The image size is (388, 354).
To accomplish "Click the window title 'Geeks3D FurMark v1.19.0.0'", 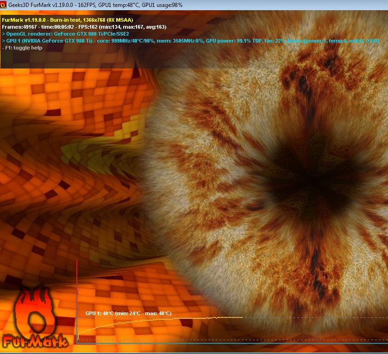I will point(41,5).
